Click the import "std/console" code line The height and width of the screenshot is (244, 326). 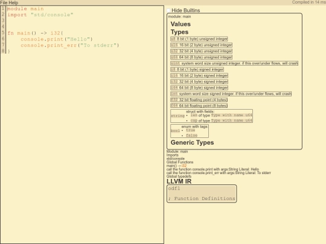pos(40,14)
